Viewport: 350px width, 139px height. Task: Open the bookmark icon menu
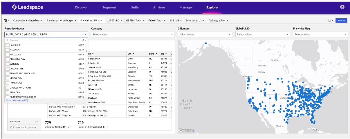[330, 21]
